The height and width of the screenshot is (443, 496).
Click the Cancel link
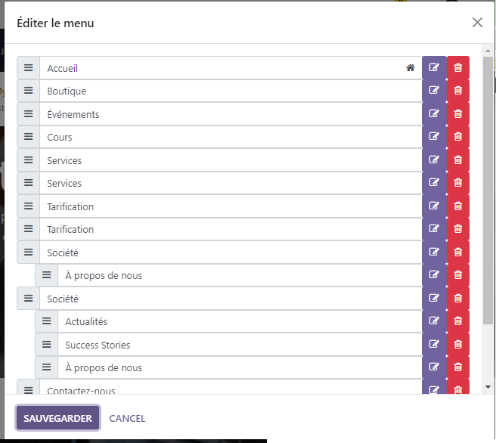pos(127,418)
